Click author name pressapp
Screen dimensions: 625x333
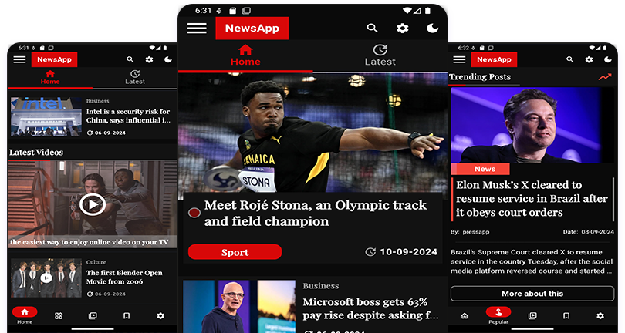(476, 232)
